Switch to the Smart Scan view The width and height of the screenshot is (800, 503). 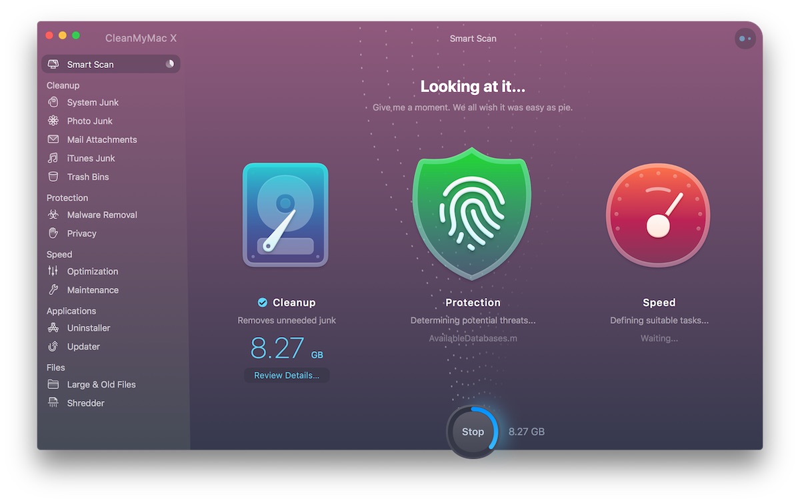(89, 64)
